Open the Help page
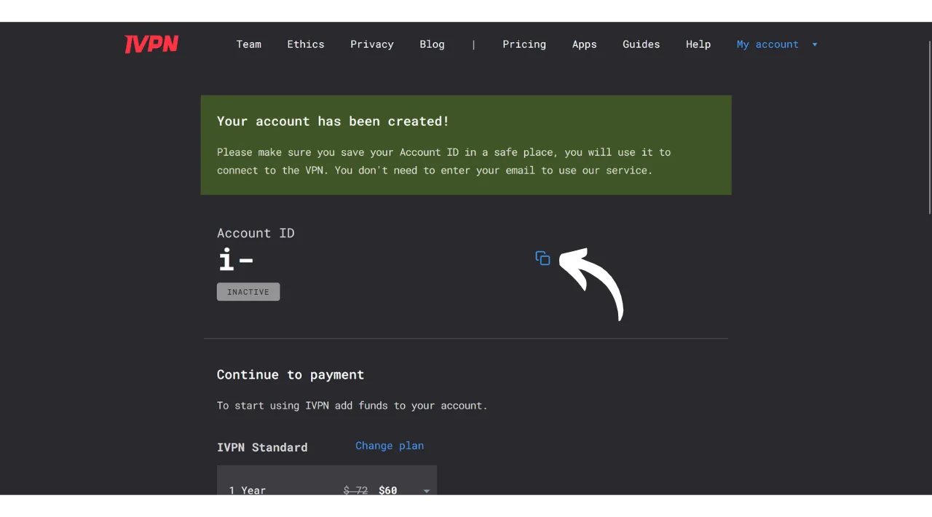This screenshot has width=932, height=517. [698, 44]
